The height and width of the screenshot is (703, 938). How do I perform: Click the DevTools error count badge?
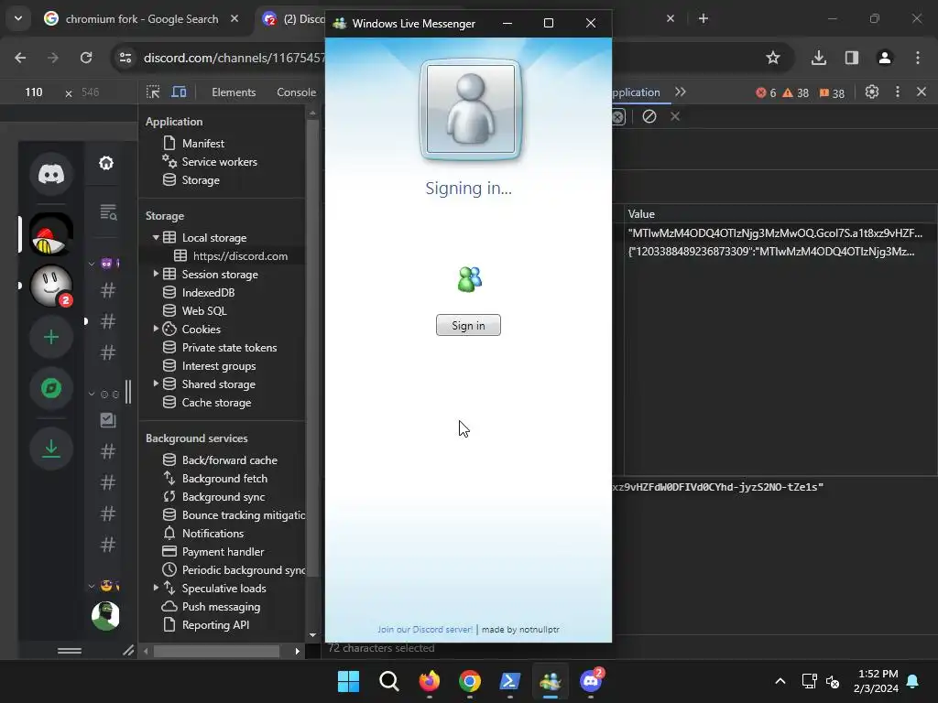pyautogui.click(x=766, y=92)
